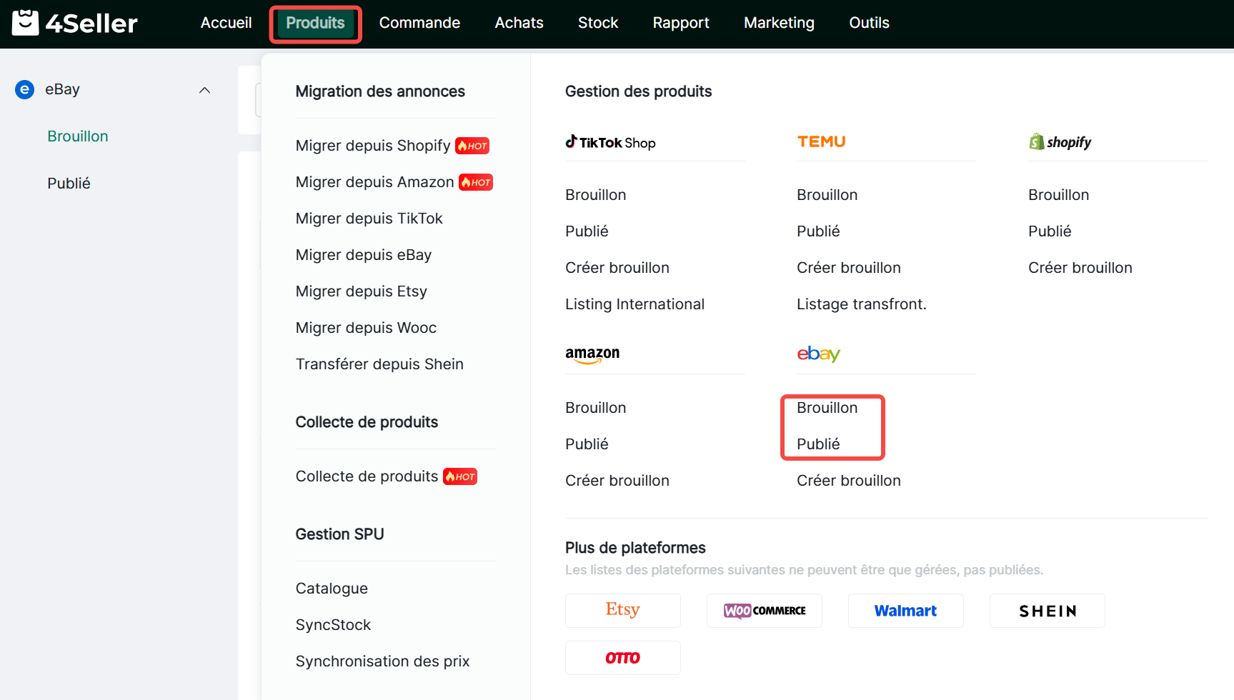The image size is (1234, 700).
Task: Open the Etsy platform tile
Action: tap(622, 611)
